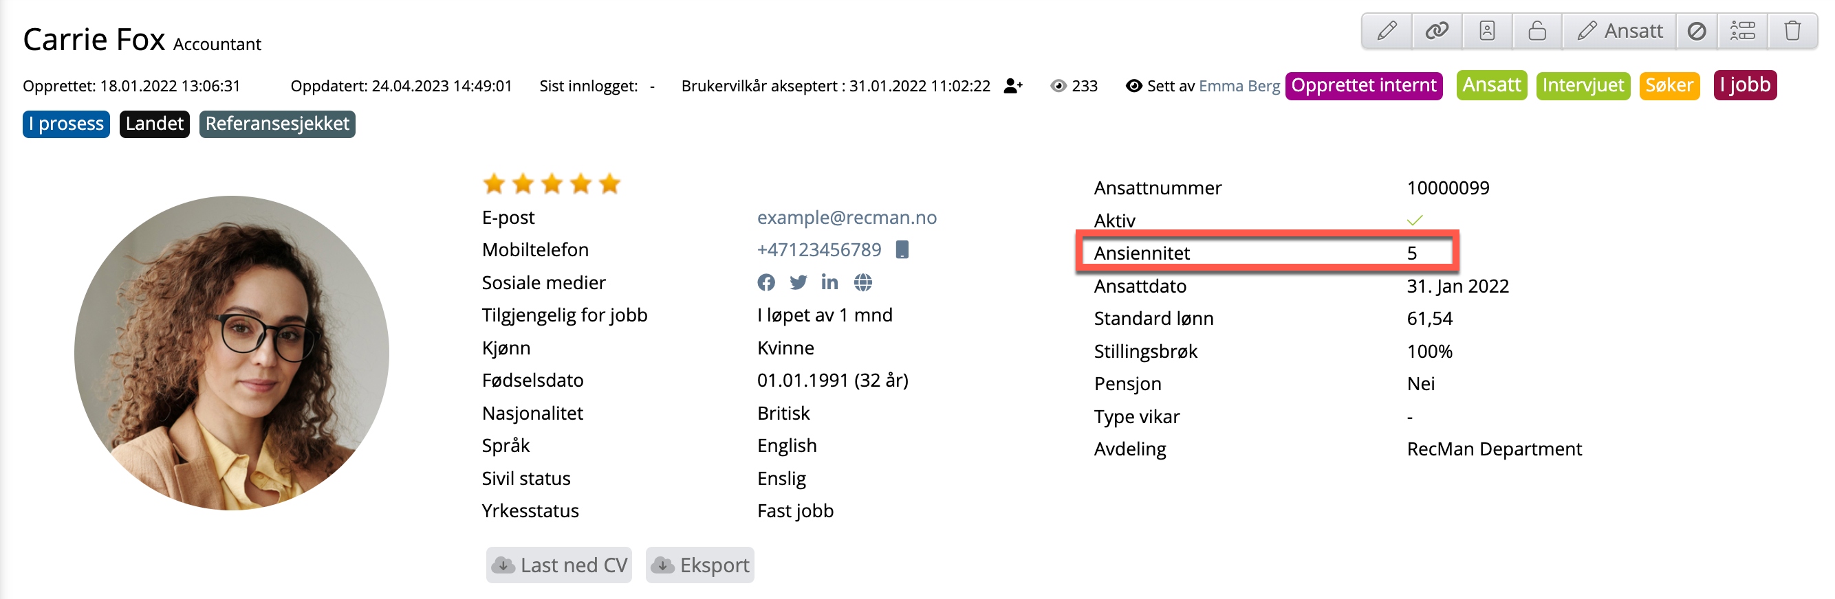The image size is (1835, 599).
Task: Download CV with Last ned CV button
Action: pyautogui.click(x=559, y=565)
